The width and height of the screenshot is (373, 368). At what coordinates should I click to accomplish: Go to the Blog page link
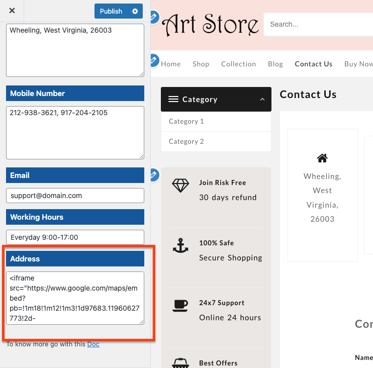[x=275, y=64]
